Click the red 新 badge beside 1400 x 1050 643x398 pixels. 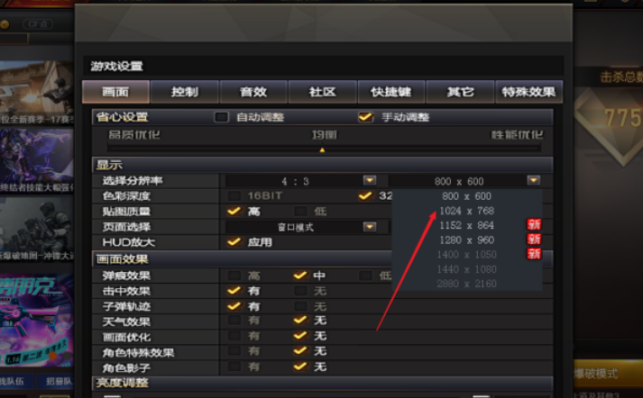[x=534, y=254]
